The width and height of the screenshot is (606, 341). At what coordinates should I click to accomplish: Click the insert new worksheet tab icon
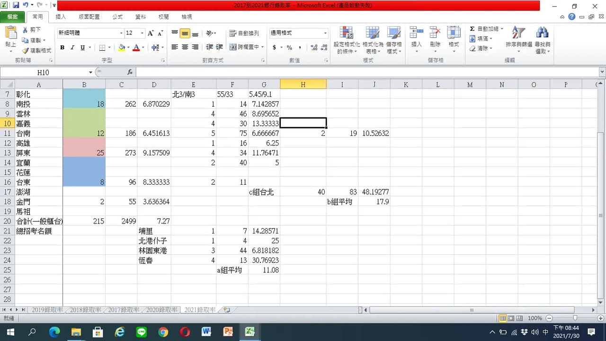(227, 310)
